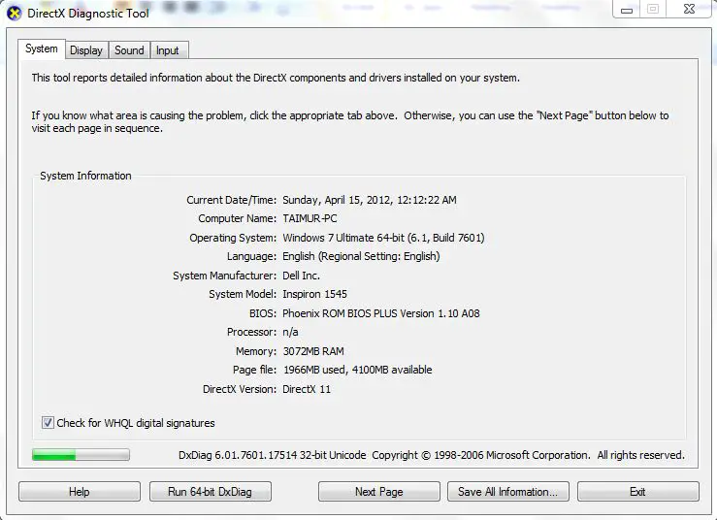Viewport: 717px width, 520px height.
Task: Click Phoenix ROM BIOS PLUS version text
Action: point(381,313)
